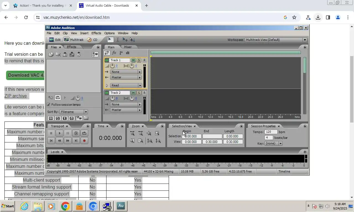Viewport: 354px width, 212px height.
Task: Click the Record button in Transport
Action: point(84,141)
